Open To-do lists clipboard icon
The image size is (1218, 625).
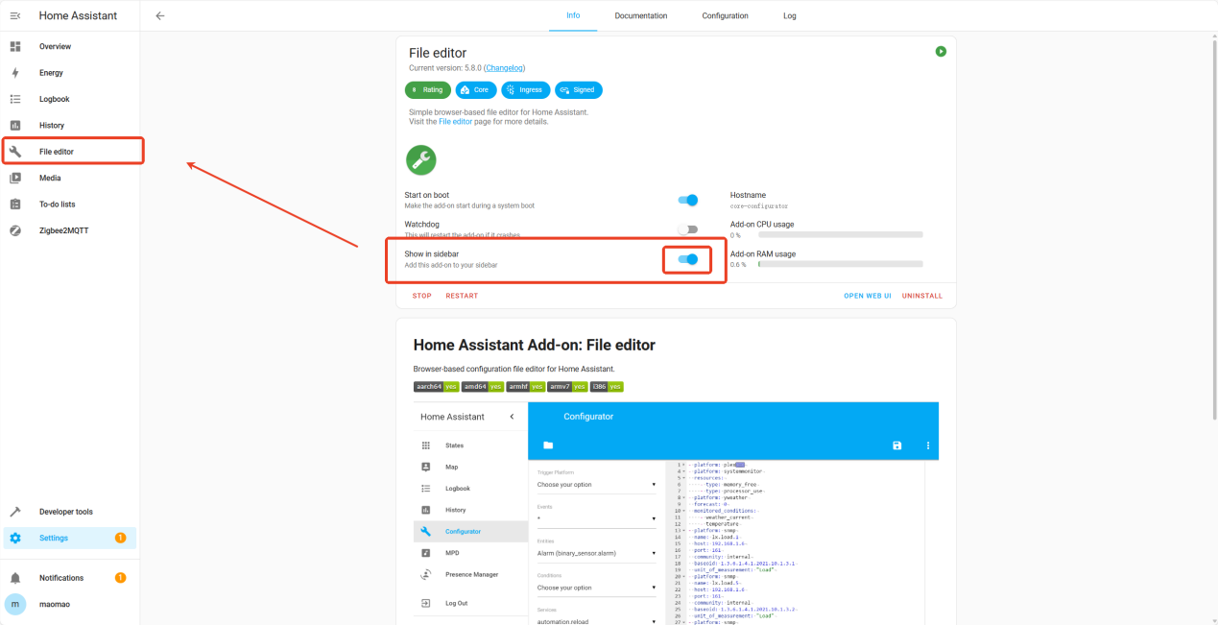[x=15, y=204]
